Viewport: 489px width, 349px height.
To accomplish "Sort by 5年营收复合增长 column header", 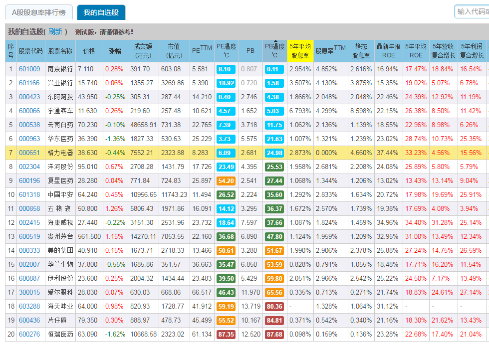I will (443, 51).
